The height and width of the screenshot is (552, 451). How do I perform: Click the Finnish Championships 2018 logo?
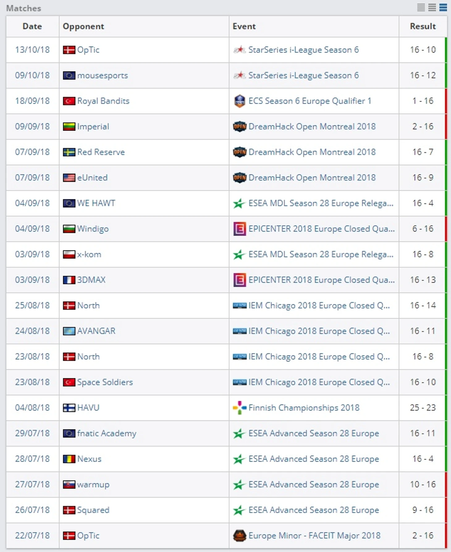coord(239,408)
